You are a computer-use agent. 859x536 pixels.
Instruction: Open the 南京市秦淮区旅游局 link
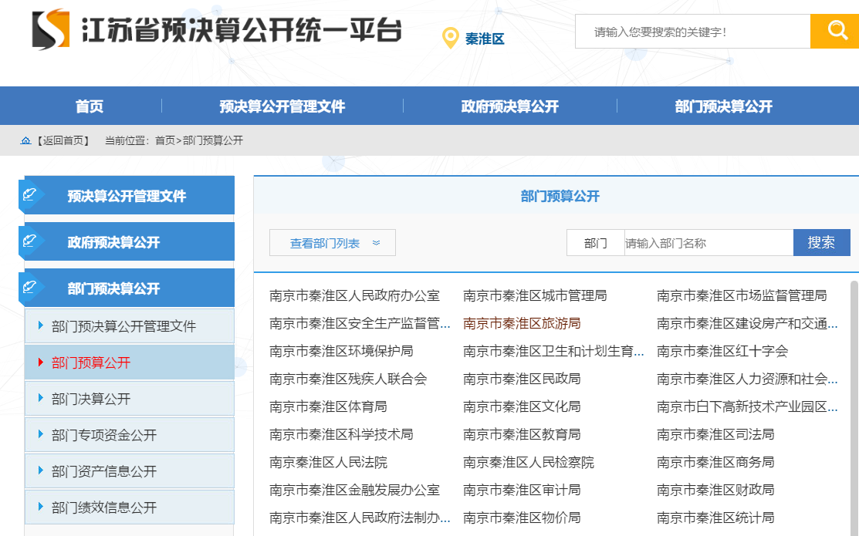(522, 323)
